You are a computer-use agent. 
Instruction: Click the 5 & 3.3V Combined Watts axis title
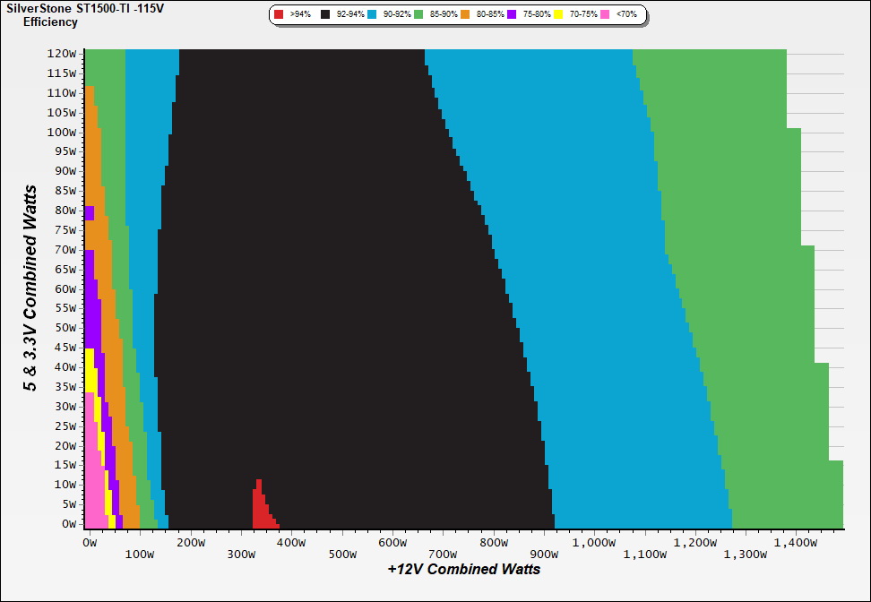pos(31,288)
